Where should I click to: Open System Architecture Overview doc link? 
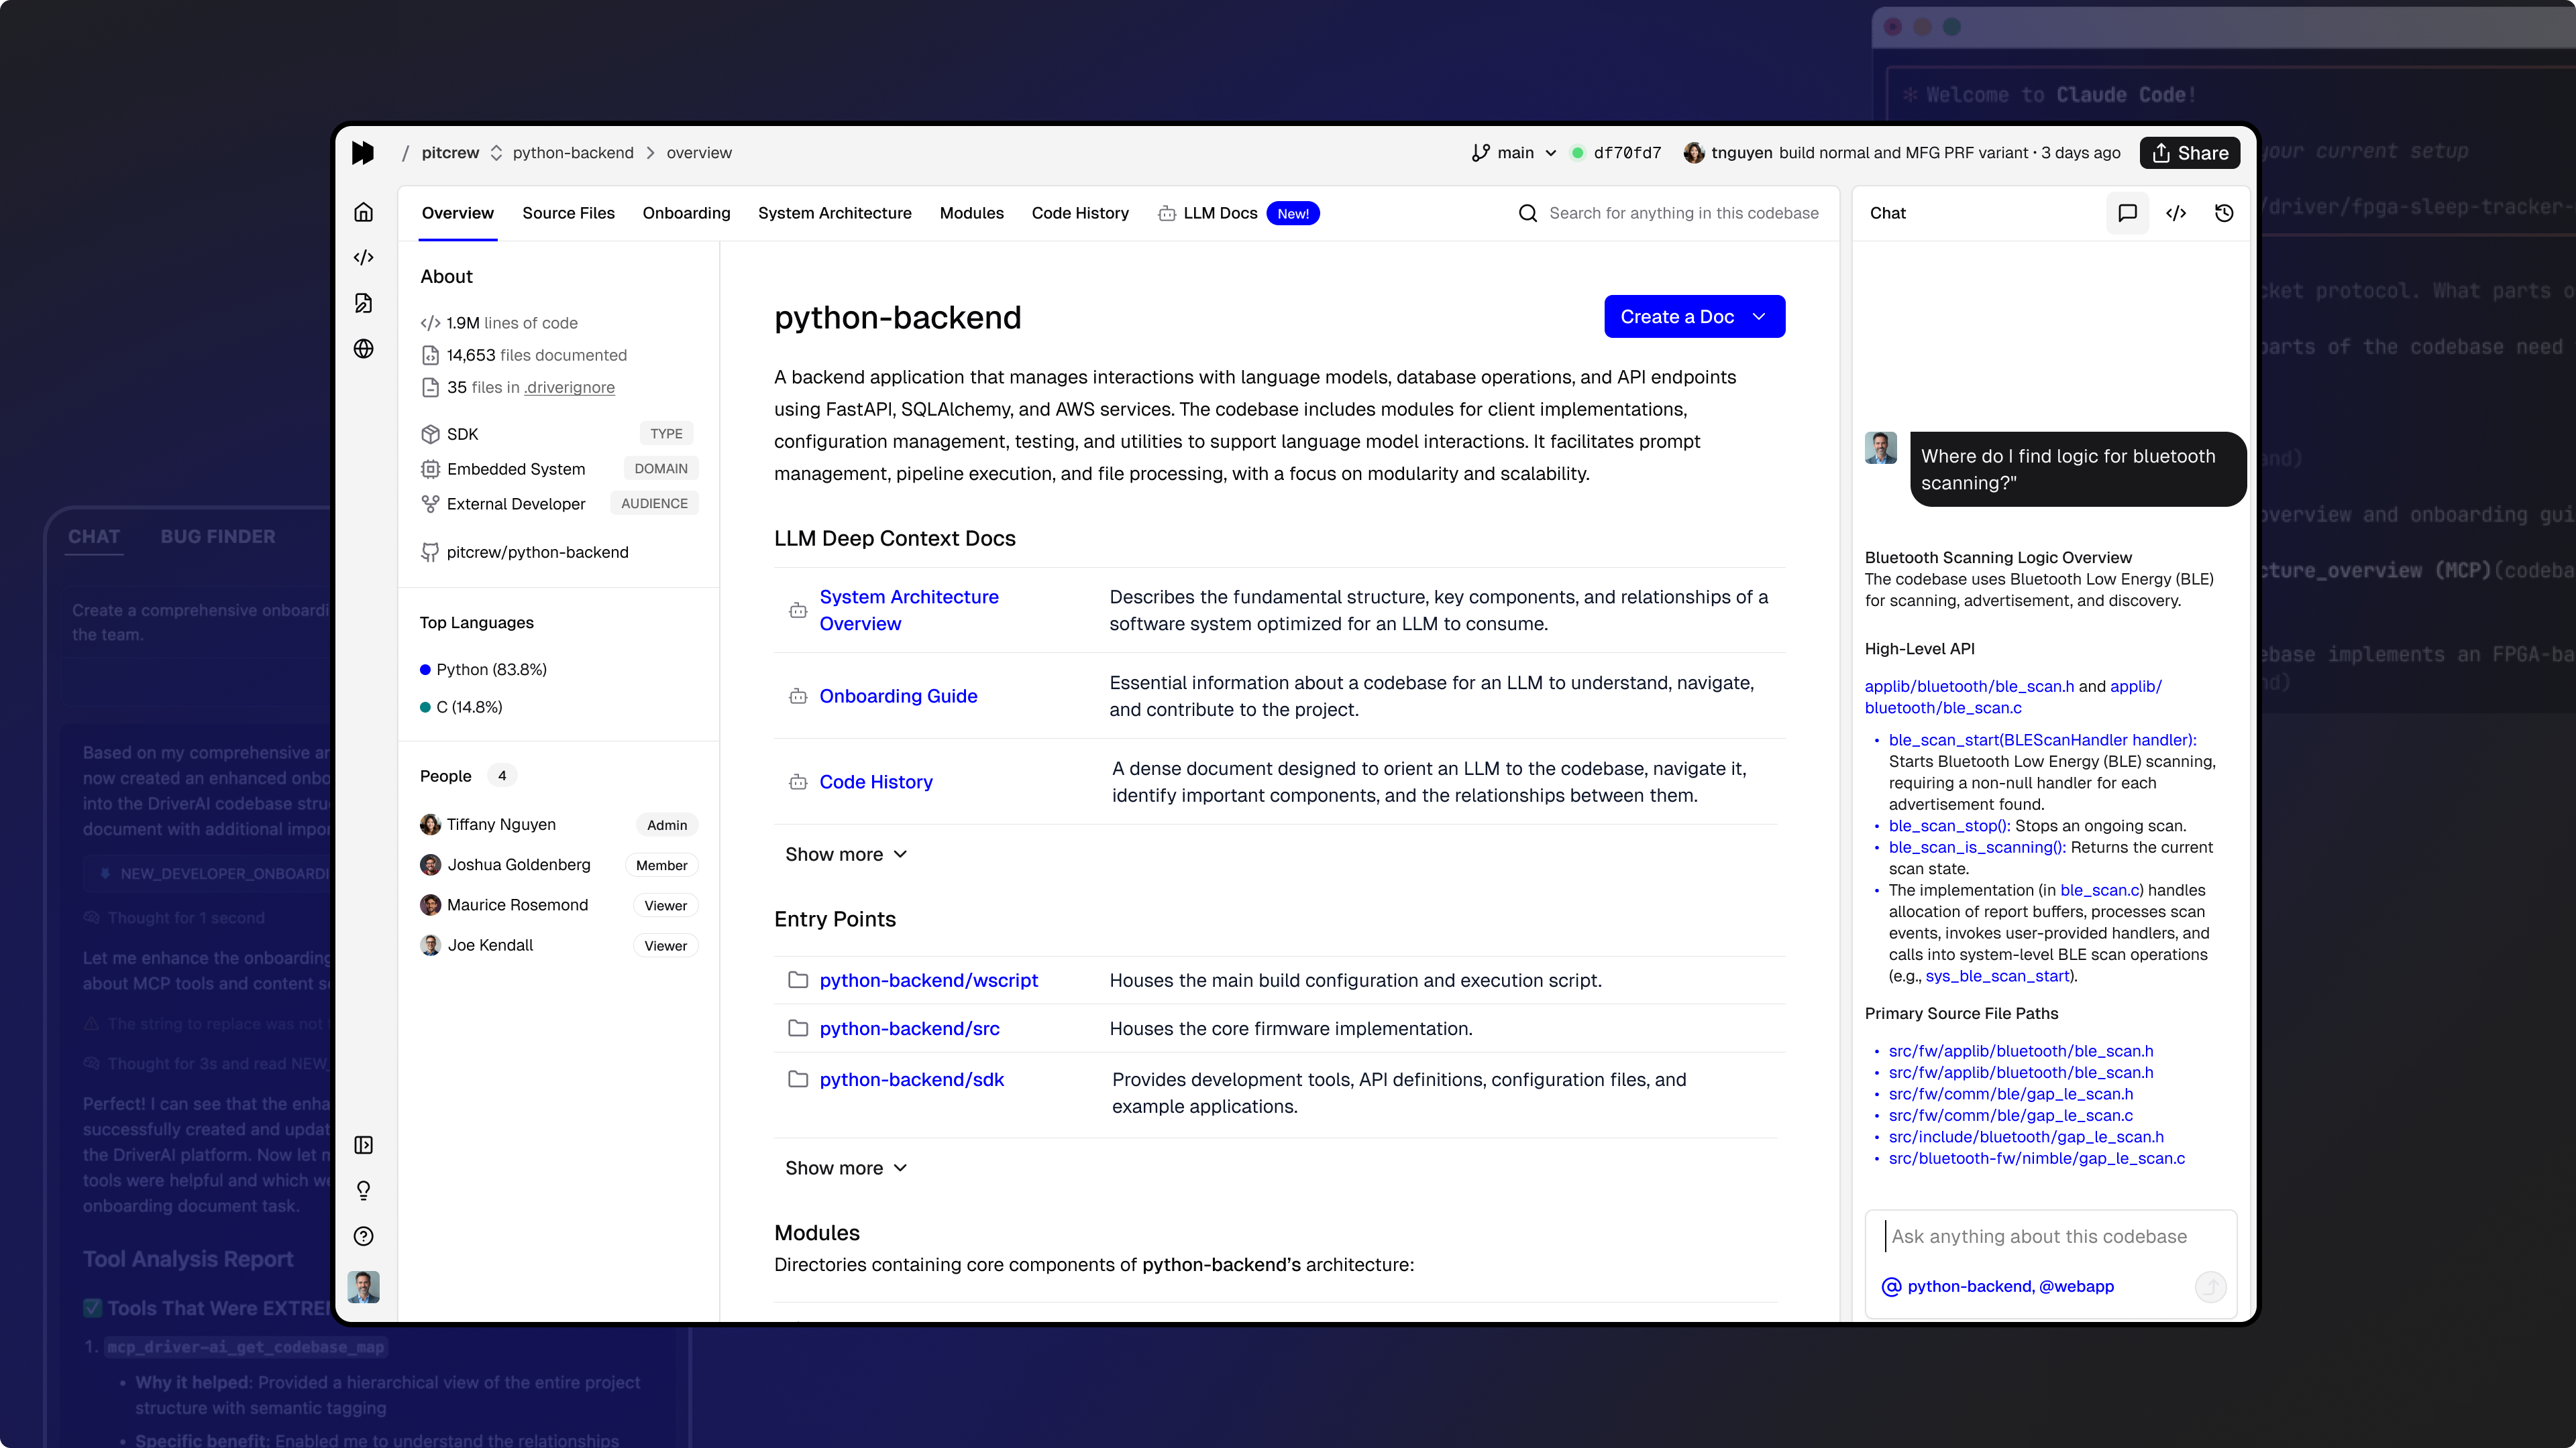[909, 609]
